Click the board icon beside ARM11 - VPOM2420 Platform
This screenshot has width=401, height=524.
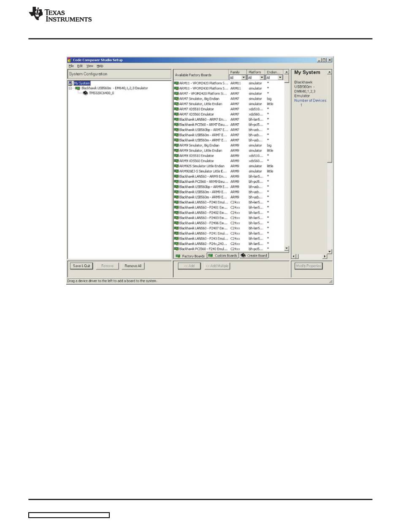tap(176, 83)
